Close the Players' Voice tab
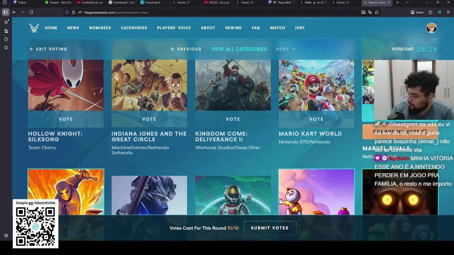Screen dimensions: 454x255 point(389,2)
